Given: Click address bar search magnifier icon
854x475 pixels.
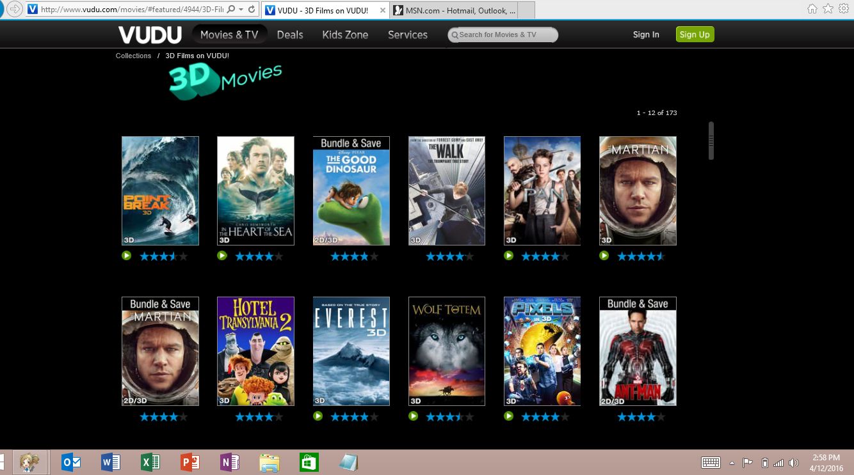Looking at the screenshot, I should [x=230, y=10].
